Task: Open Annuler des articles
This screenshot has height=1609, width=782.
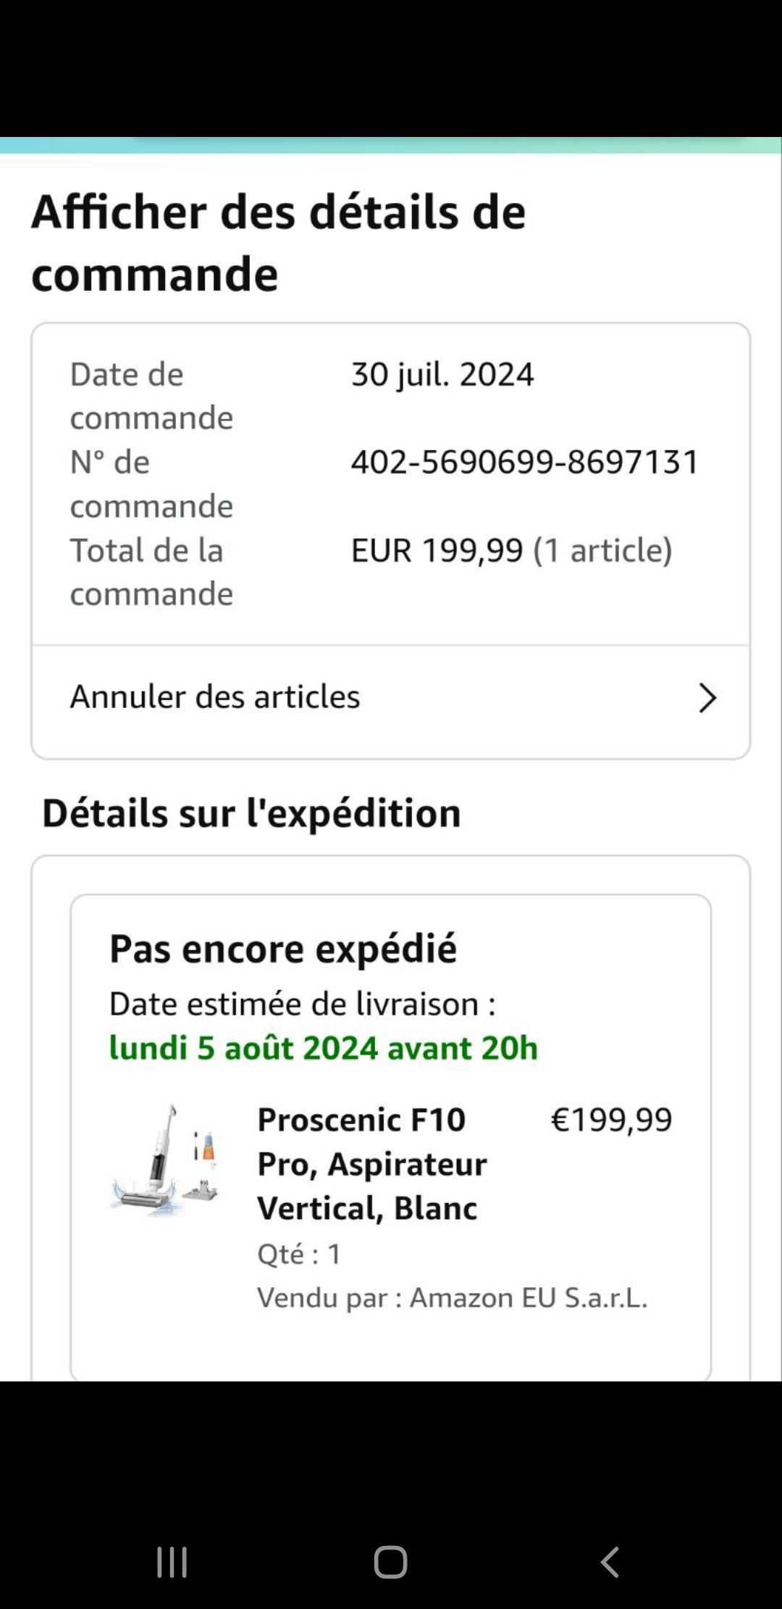Action: (215, 697)
